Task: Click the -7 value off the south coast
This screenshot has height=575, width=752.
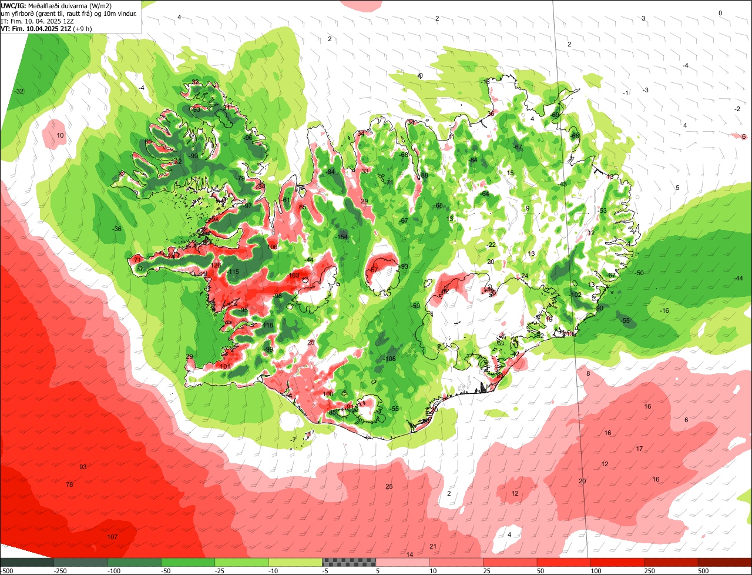Action: (293, 440)
